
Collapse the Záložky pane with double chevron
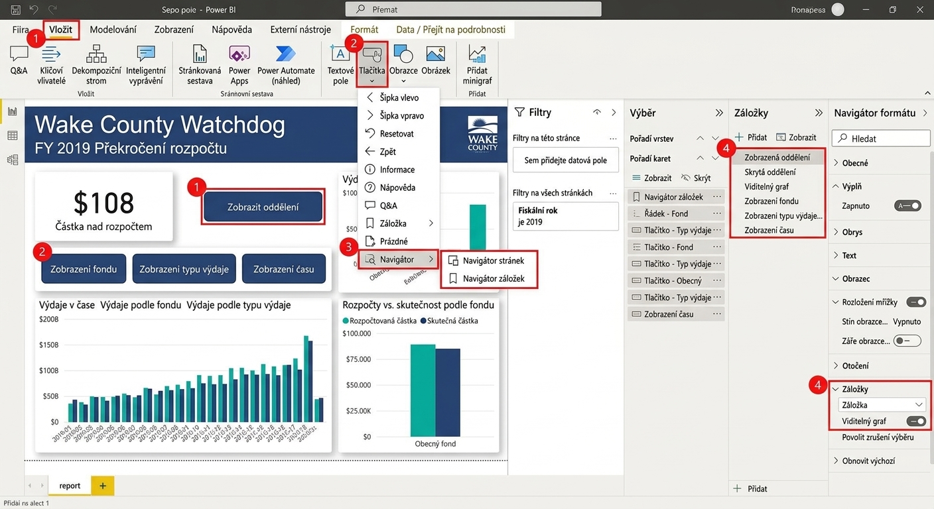[819, 113]
